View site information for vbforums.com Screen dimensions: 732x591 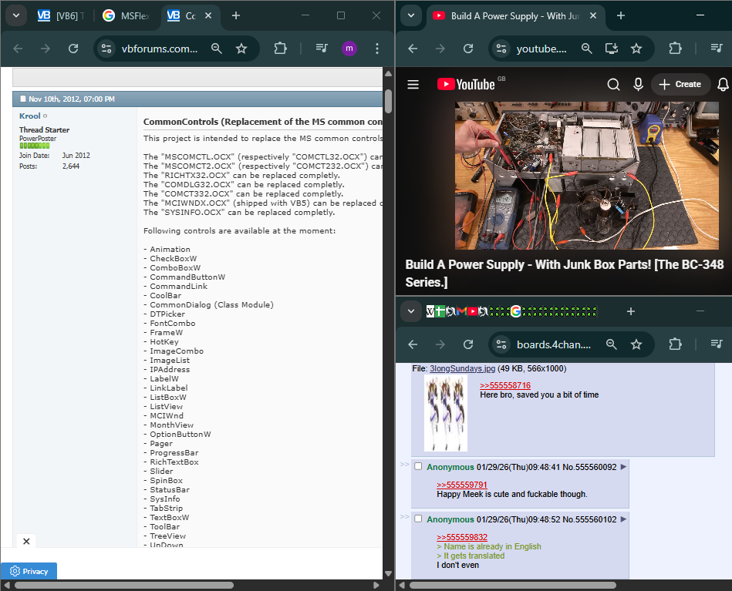[106, 49]
